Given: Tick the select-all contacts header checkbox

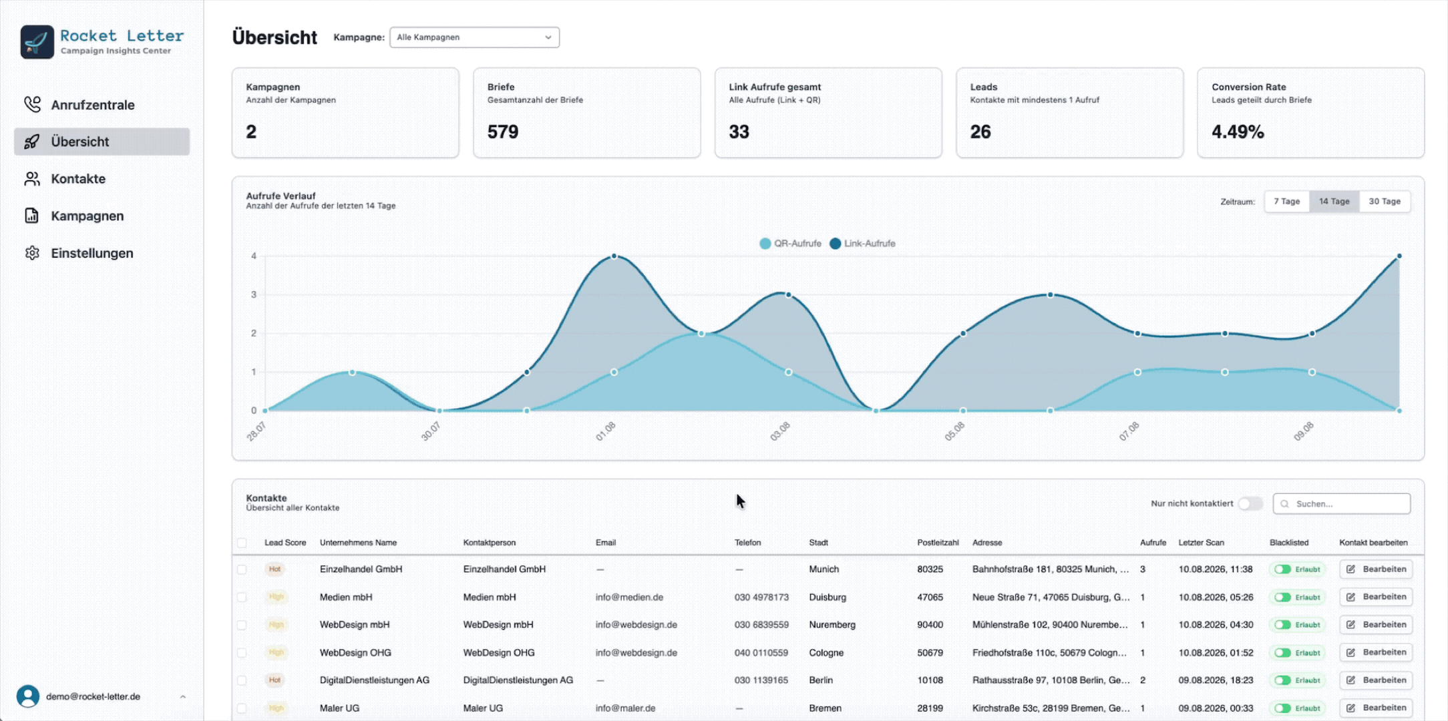Looking at the screenshot, I should click(242, 543).
